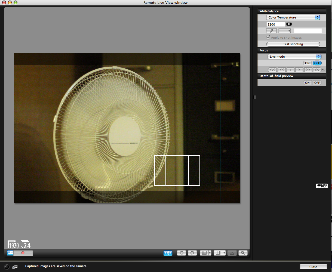Expand the aspect ratio dropdown arrow

(224, 253)
